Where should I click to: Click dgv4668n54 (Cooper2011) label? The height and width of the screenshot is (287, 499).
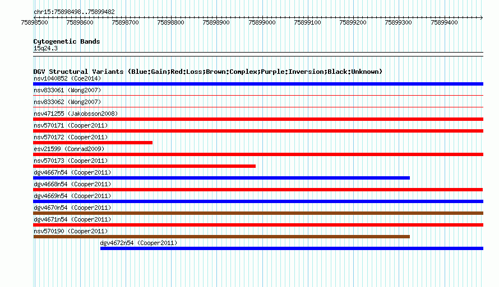point(72,184)
